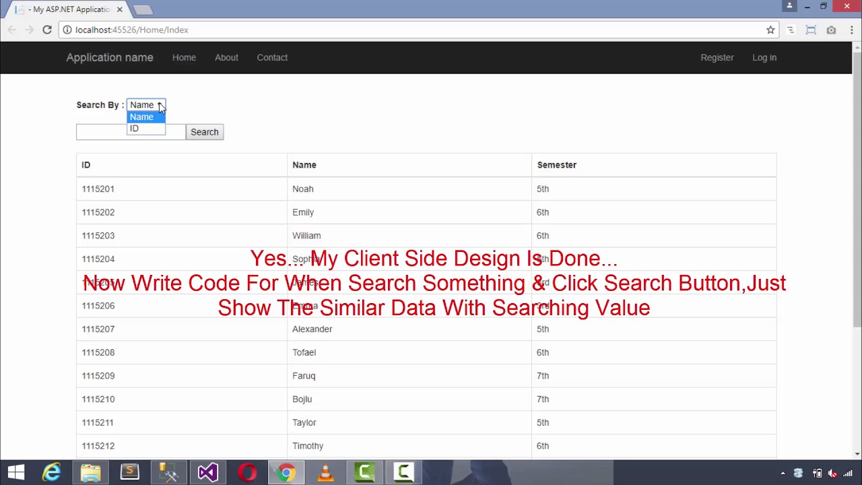Click the muted volume tray icon

coord(832,473)
